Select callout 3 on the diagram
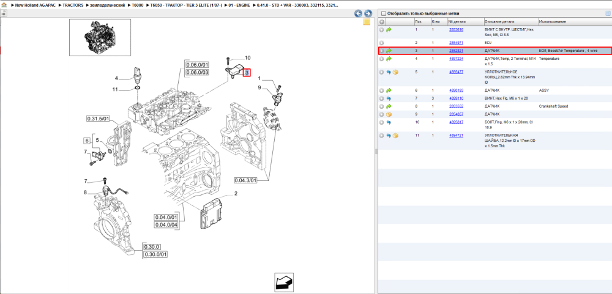The image size is (612, 294). tap(247, 73)
